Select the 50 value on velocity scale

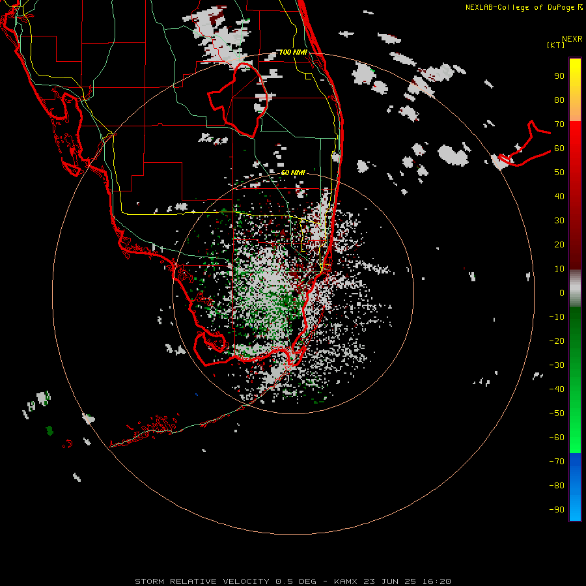559,173
